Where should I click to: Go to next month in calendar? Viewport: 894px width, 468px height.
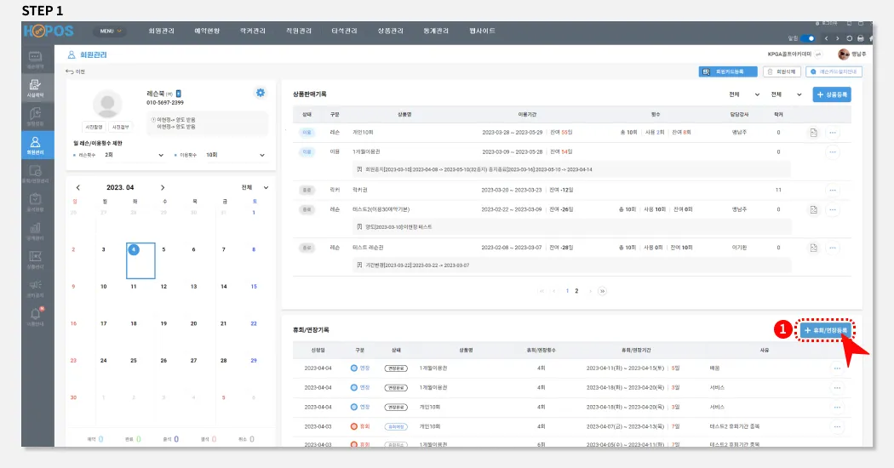[x=163, y=187]
